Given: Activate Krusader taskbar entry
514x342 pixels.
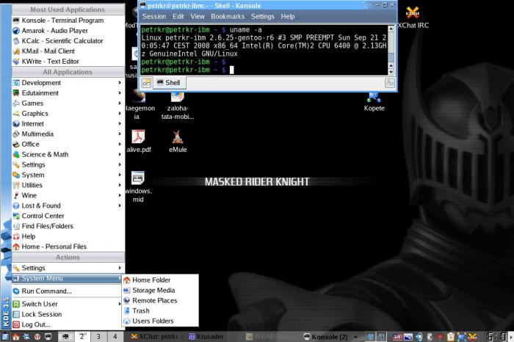Looking at the screenshot, I should point(206,337).
